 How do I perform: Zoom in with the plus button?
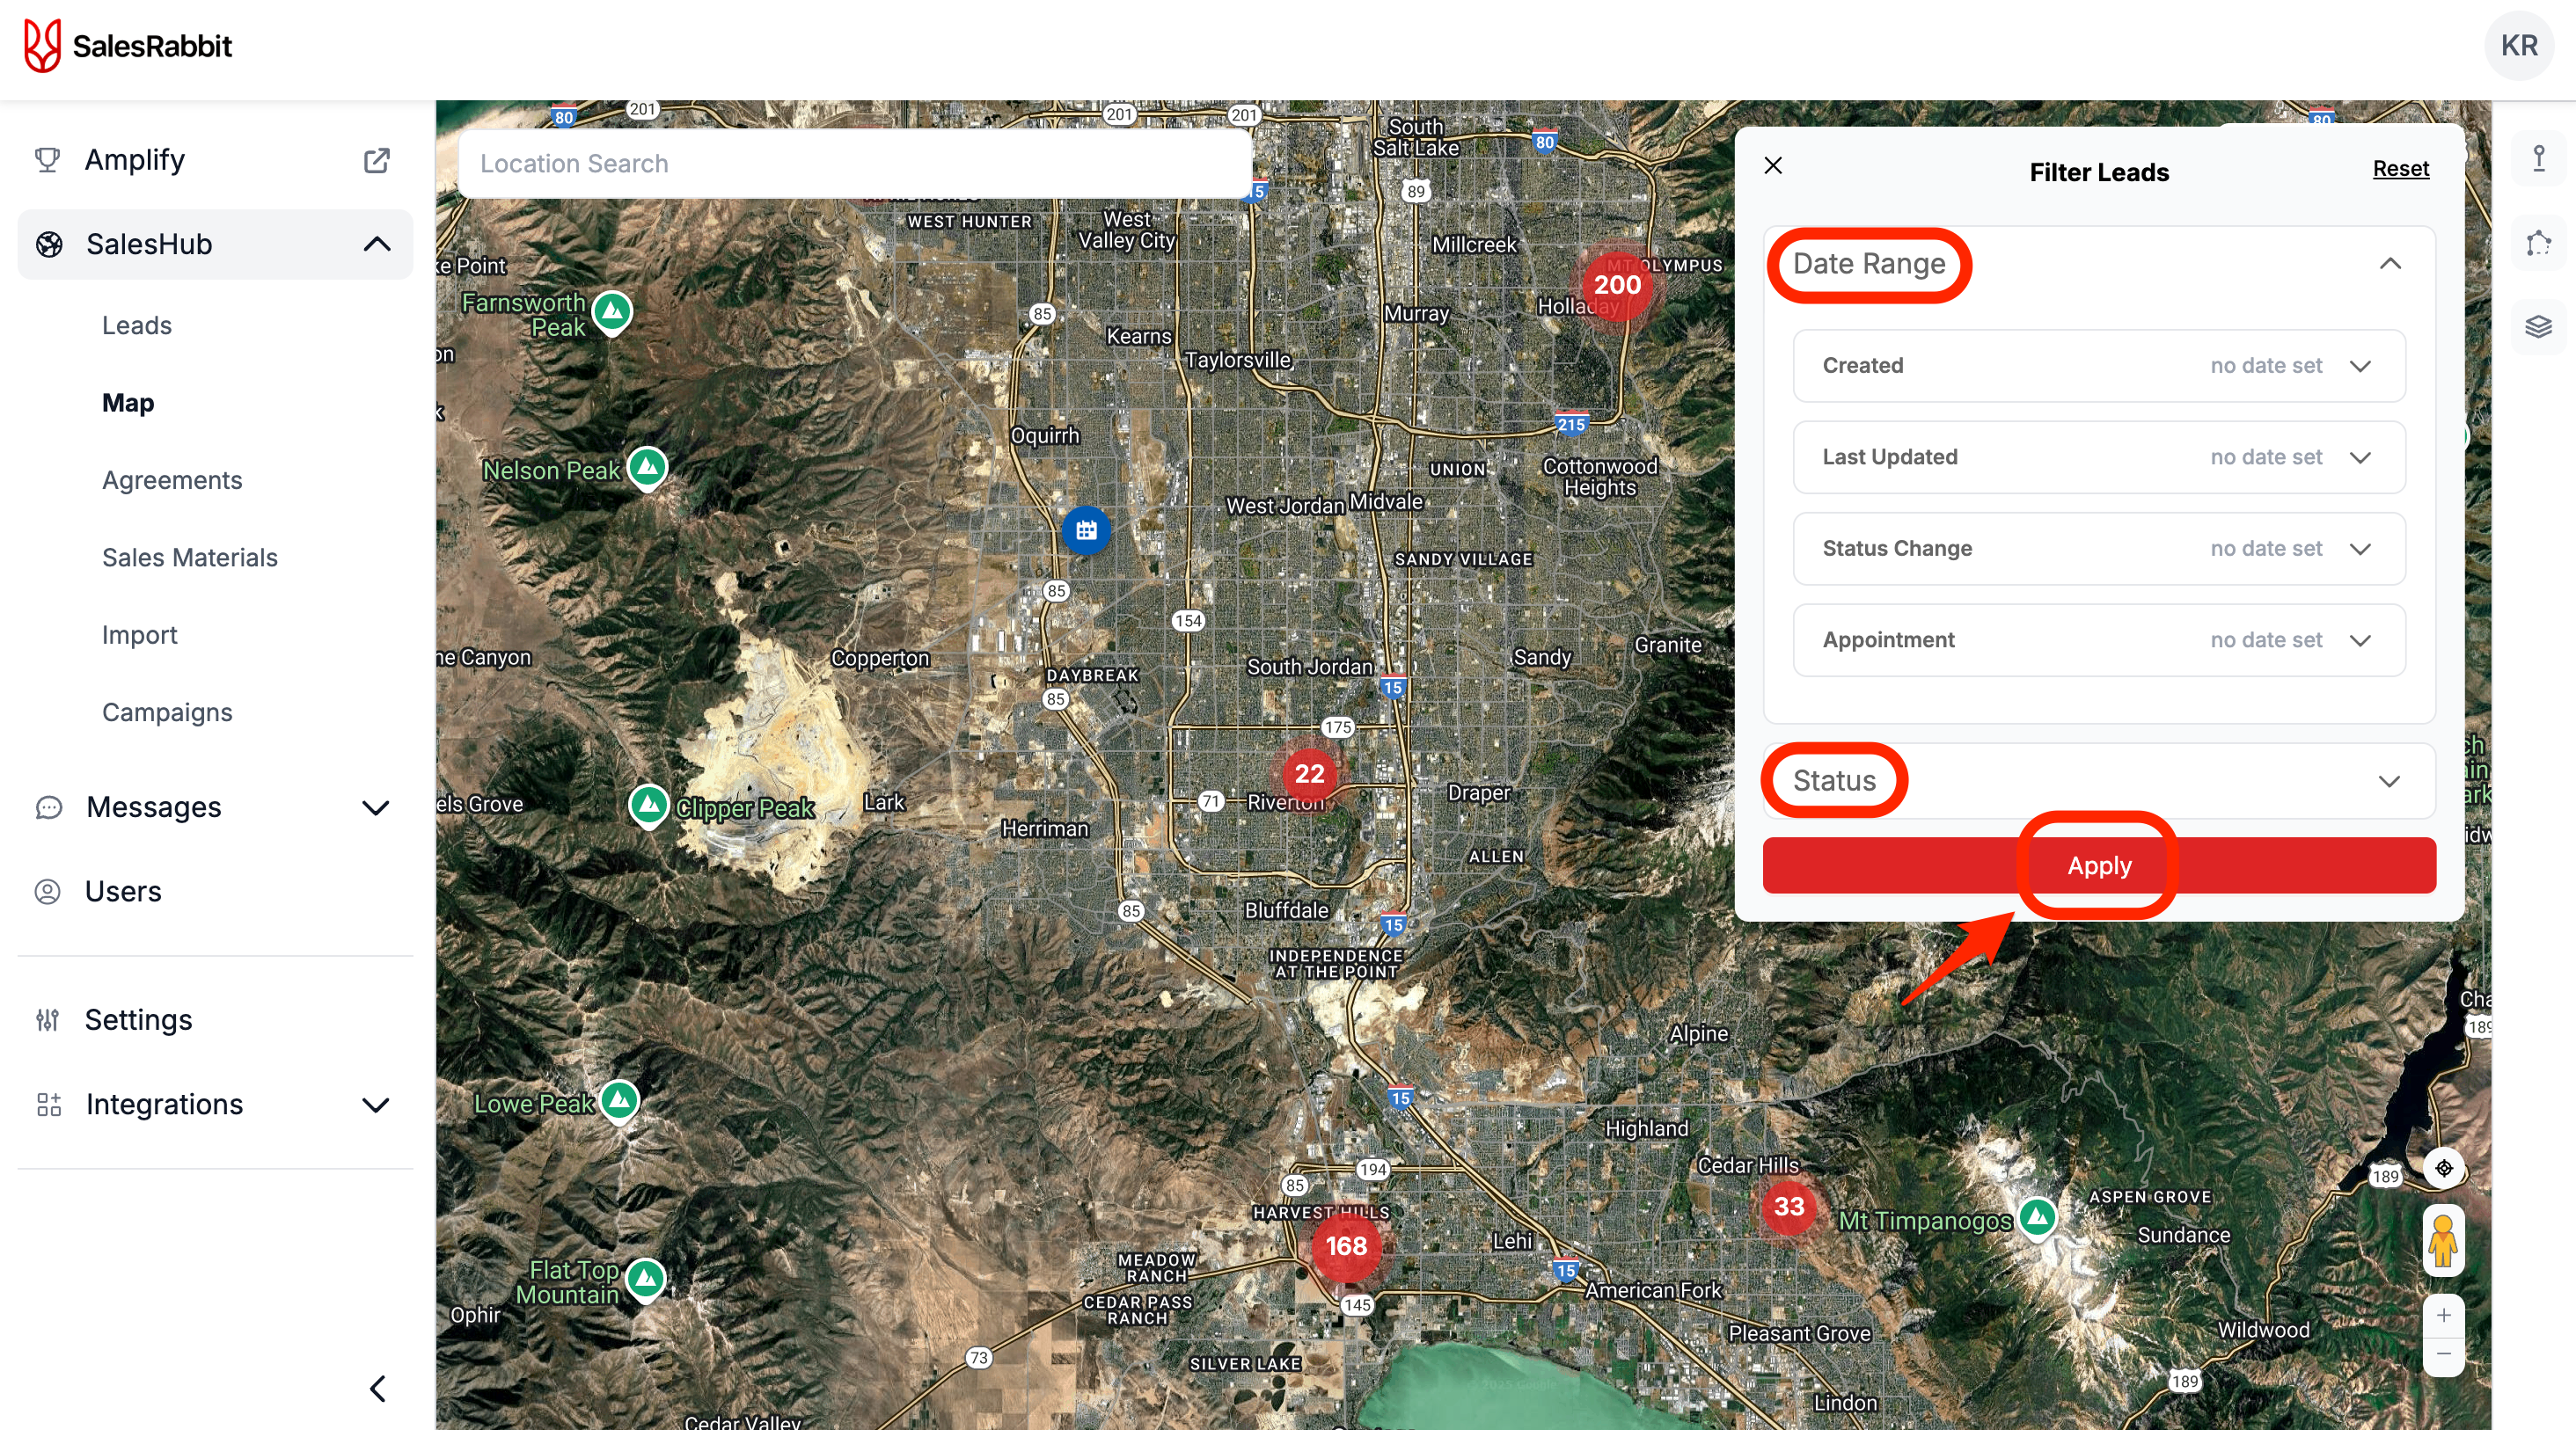pos(2443,1315)
